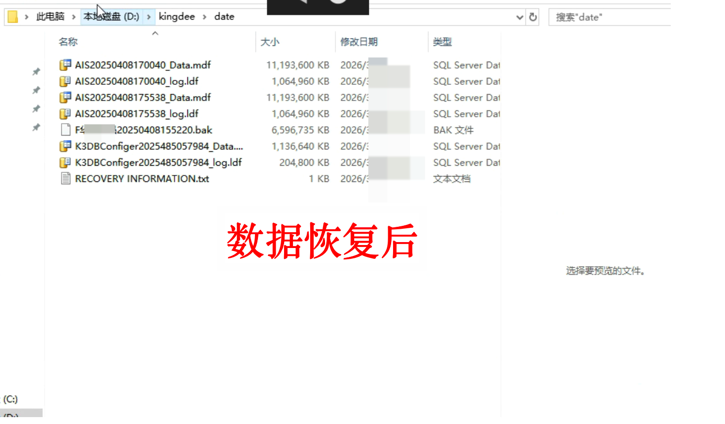Open the address bar history dropdown
This screenshot has width=725, height=424.
tap(519, 17)
